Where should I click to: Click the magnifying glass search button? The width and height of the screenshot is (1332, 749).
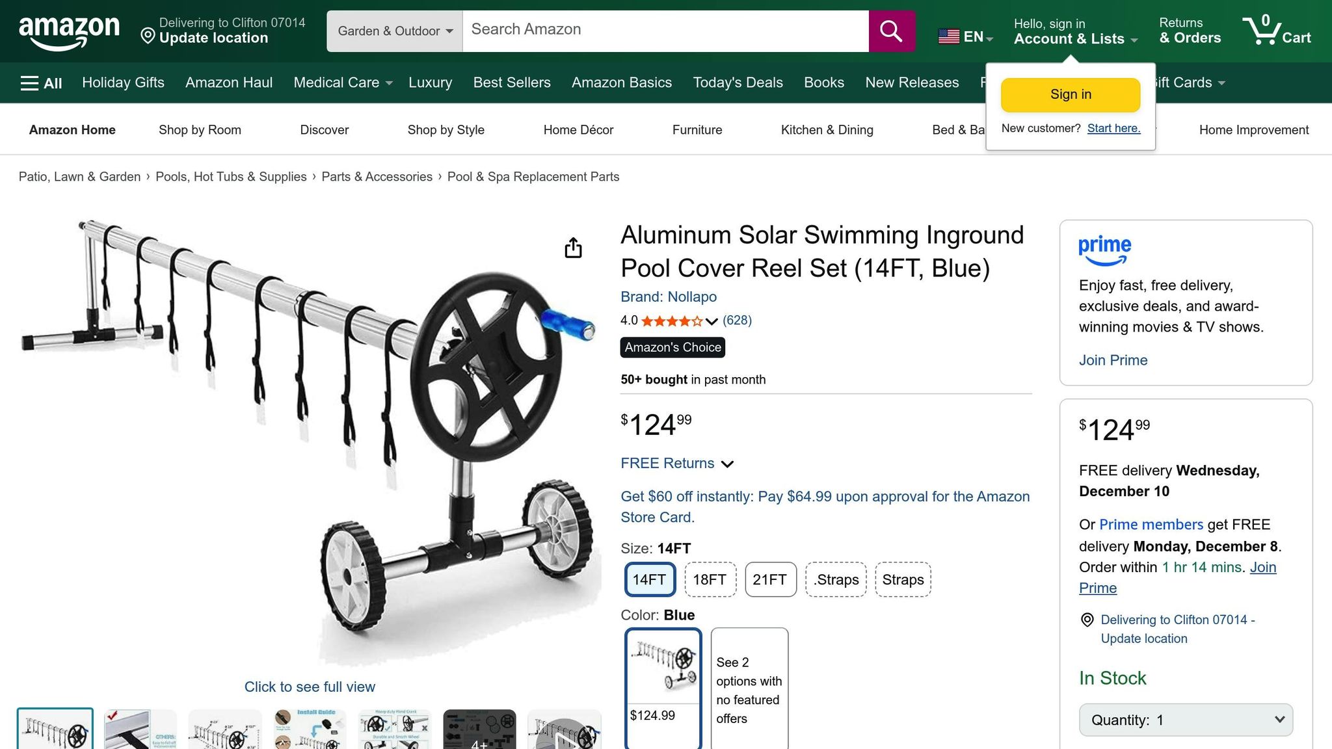click(891, 31)
